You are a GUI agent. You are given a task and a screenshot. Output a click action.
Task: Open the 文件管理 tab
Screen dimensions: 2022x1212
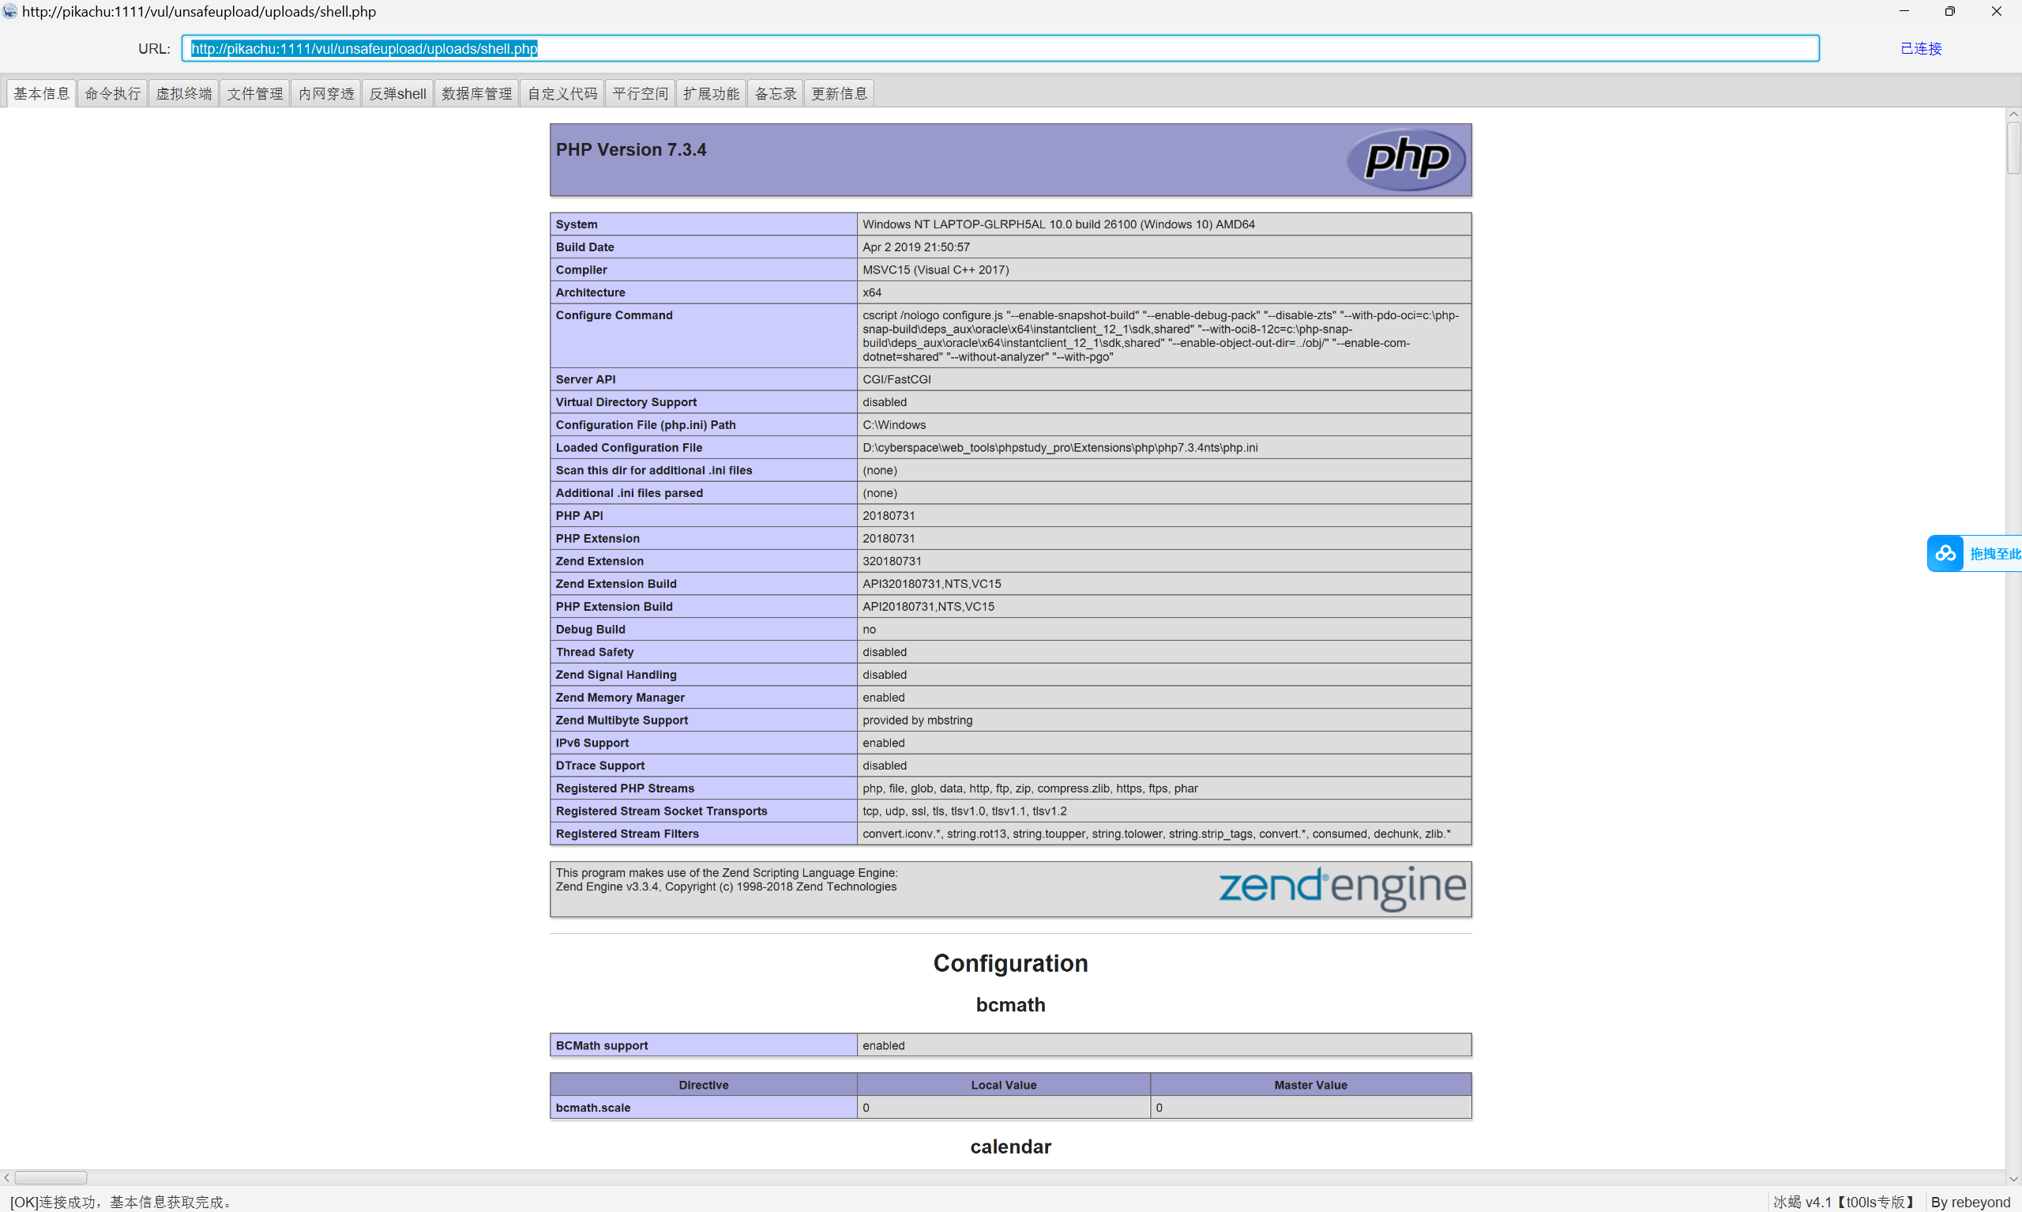coord(254,94)
